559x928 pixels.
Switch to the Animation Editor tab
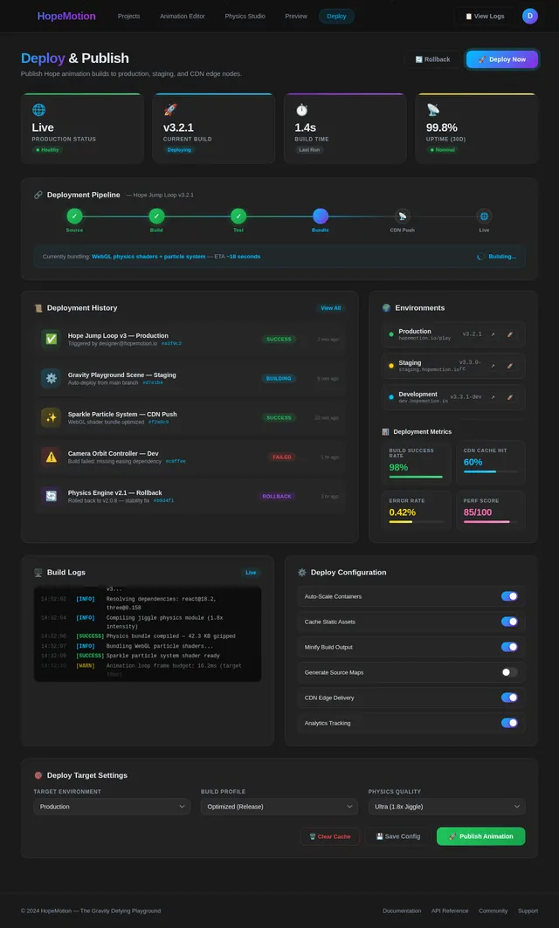(183, 16)
